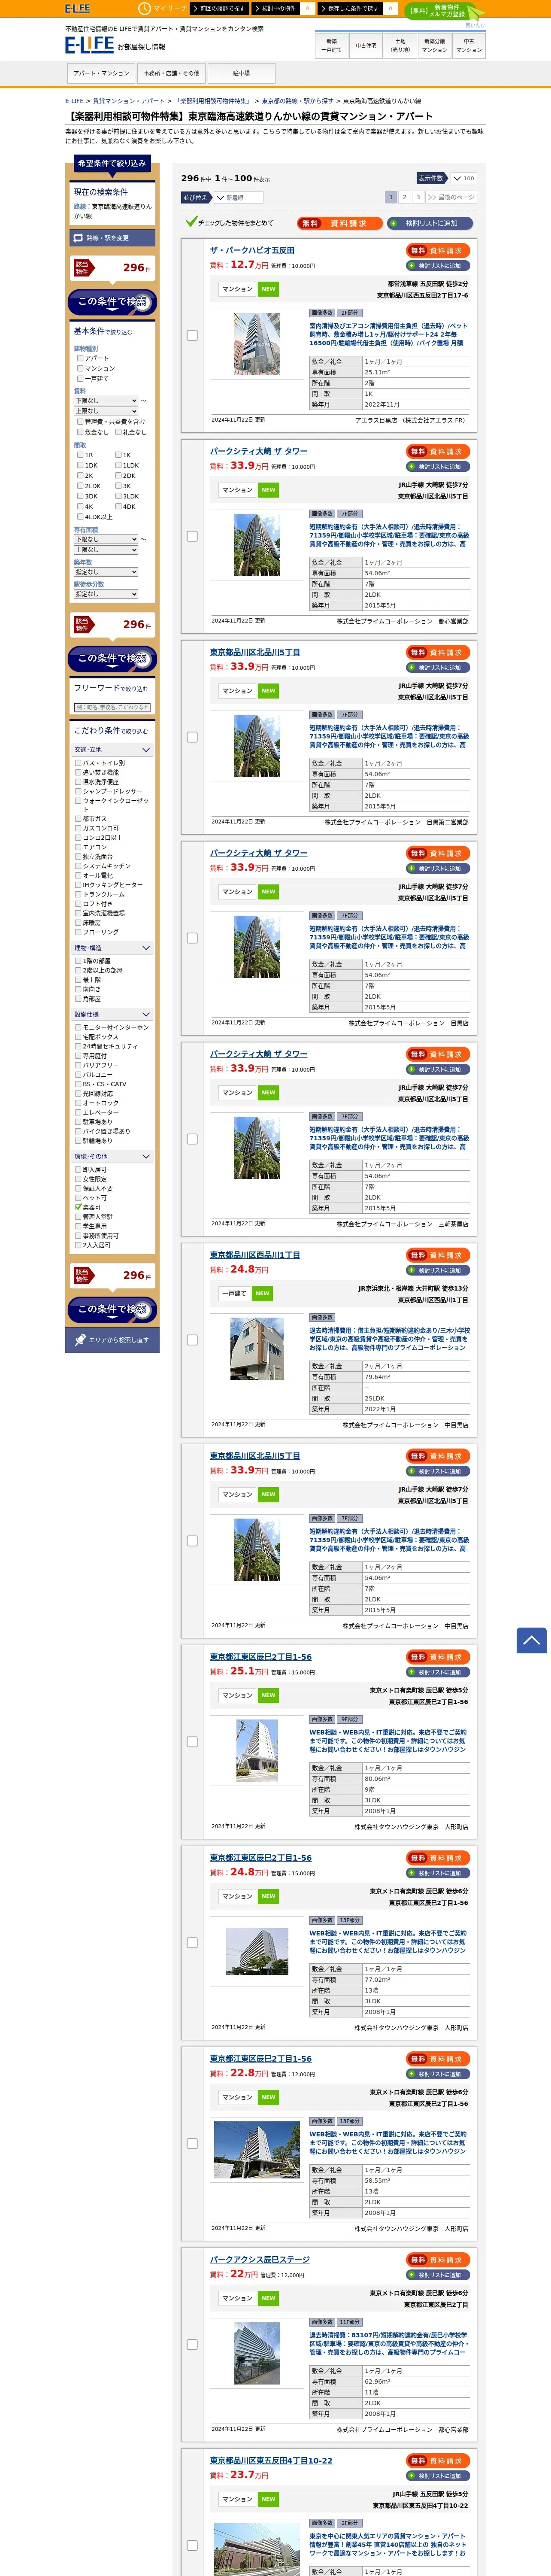Open the 賃料 上限なし dropdown

(x=106, y=411)
